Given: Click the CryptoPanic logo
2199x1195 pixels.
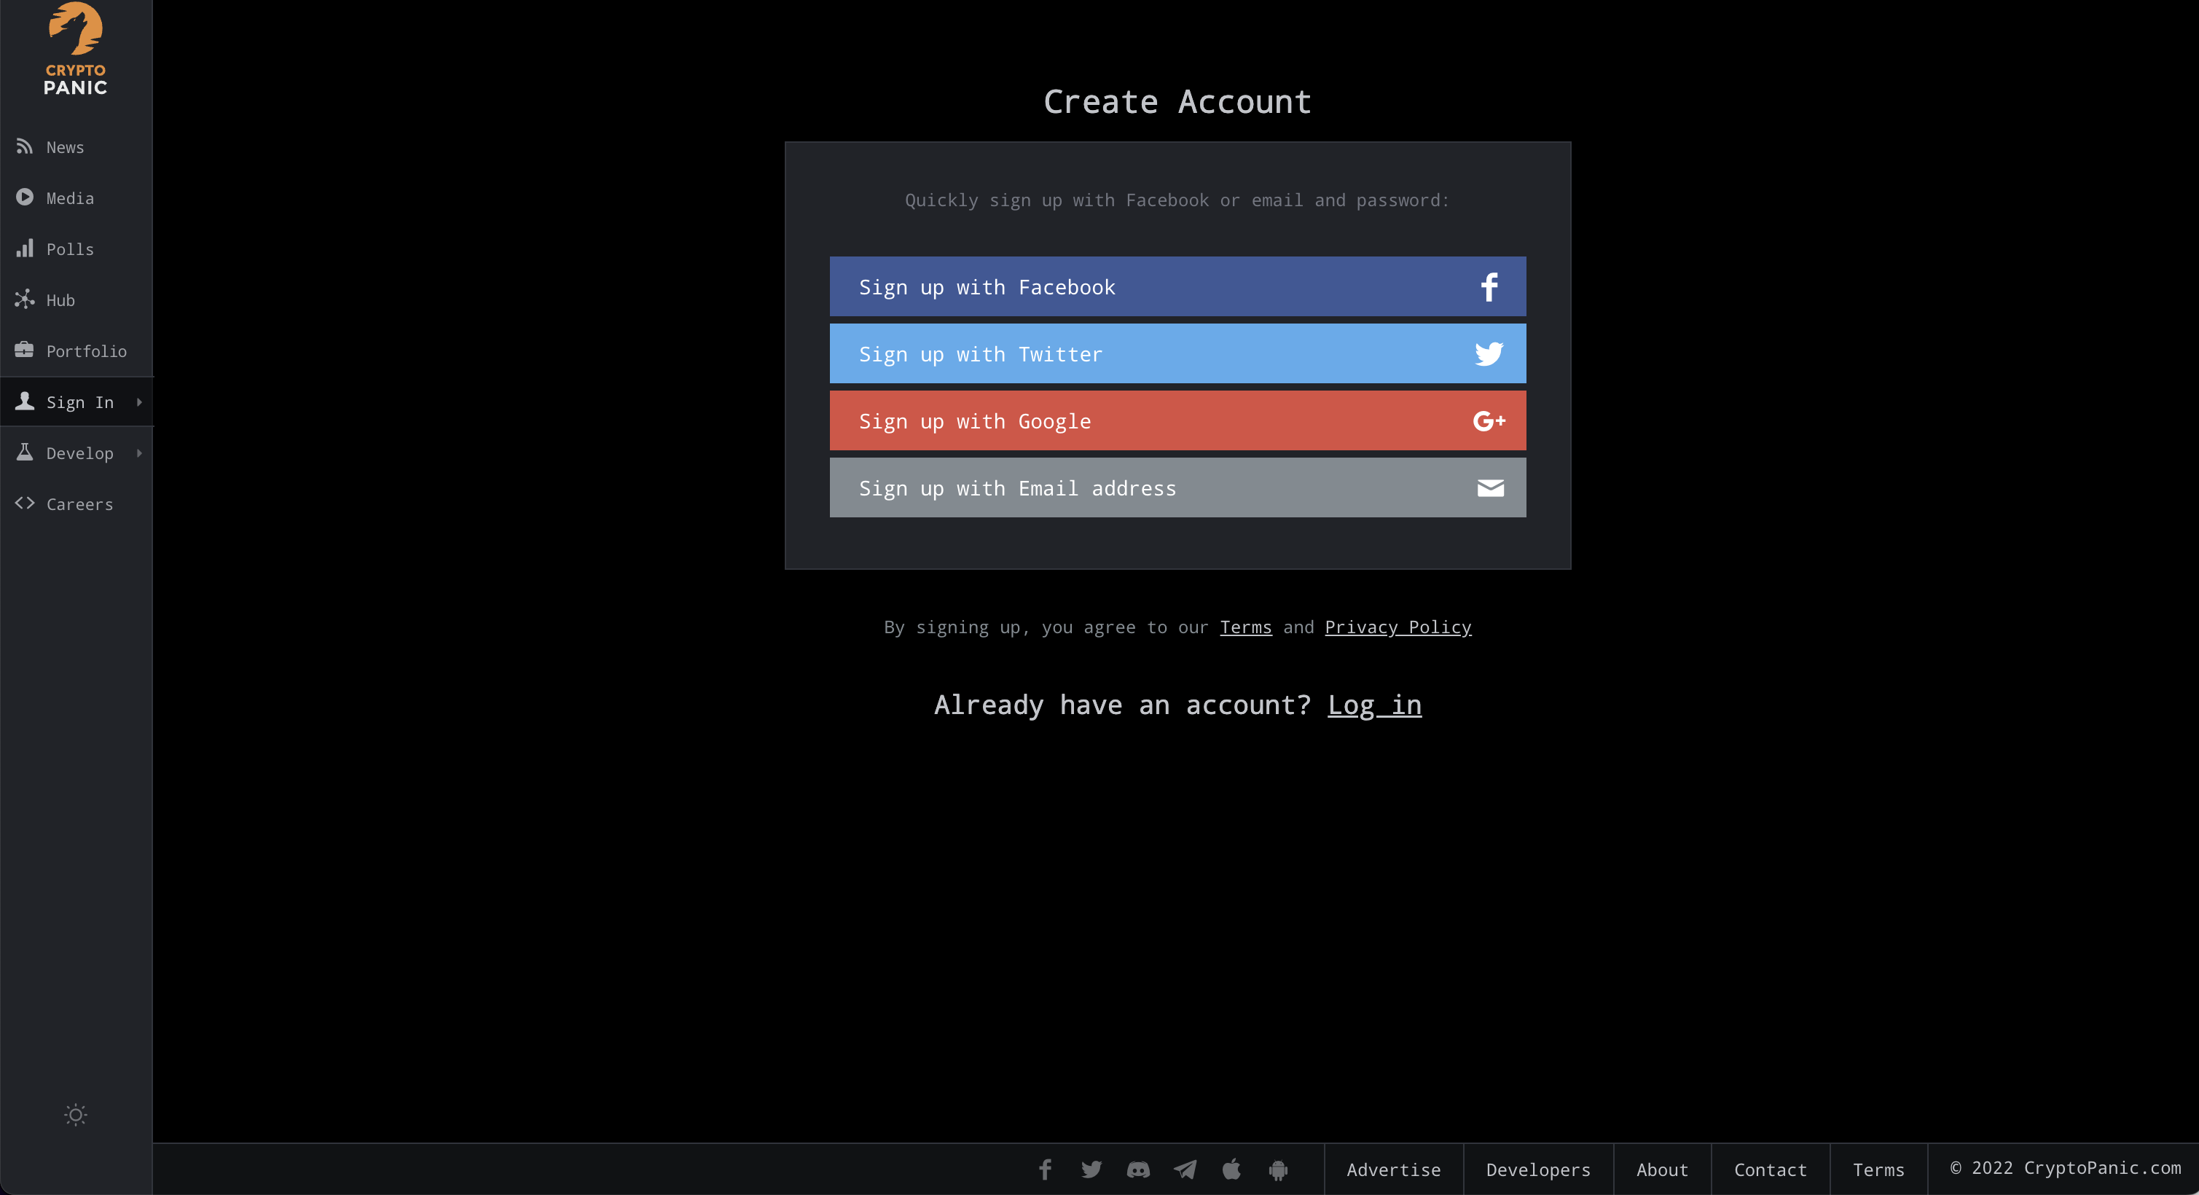Looking at the screenshot, I should pos(75,49).
